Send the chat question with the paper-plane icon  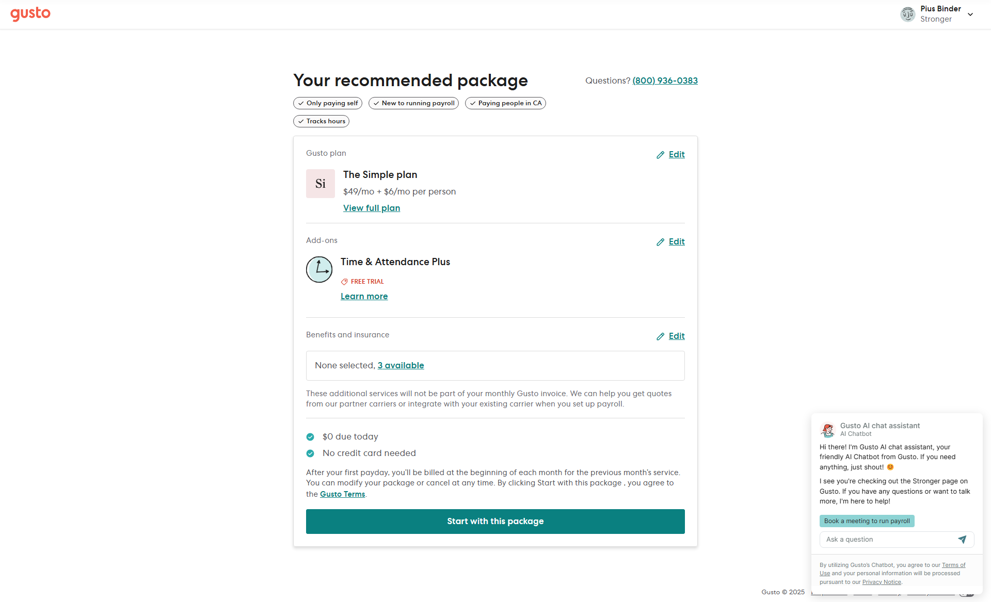pyautogui.click(x=962, y=540)
